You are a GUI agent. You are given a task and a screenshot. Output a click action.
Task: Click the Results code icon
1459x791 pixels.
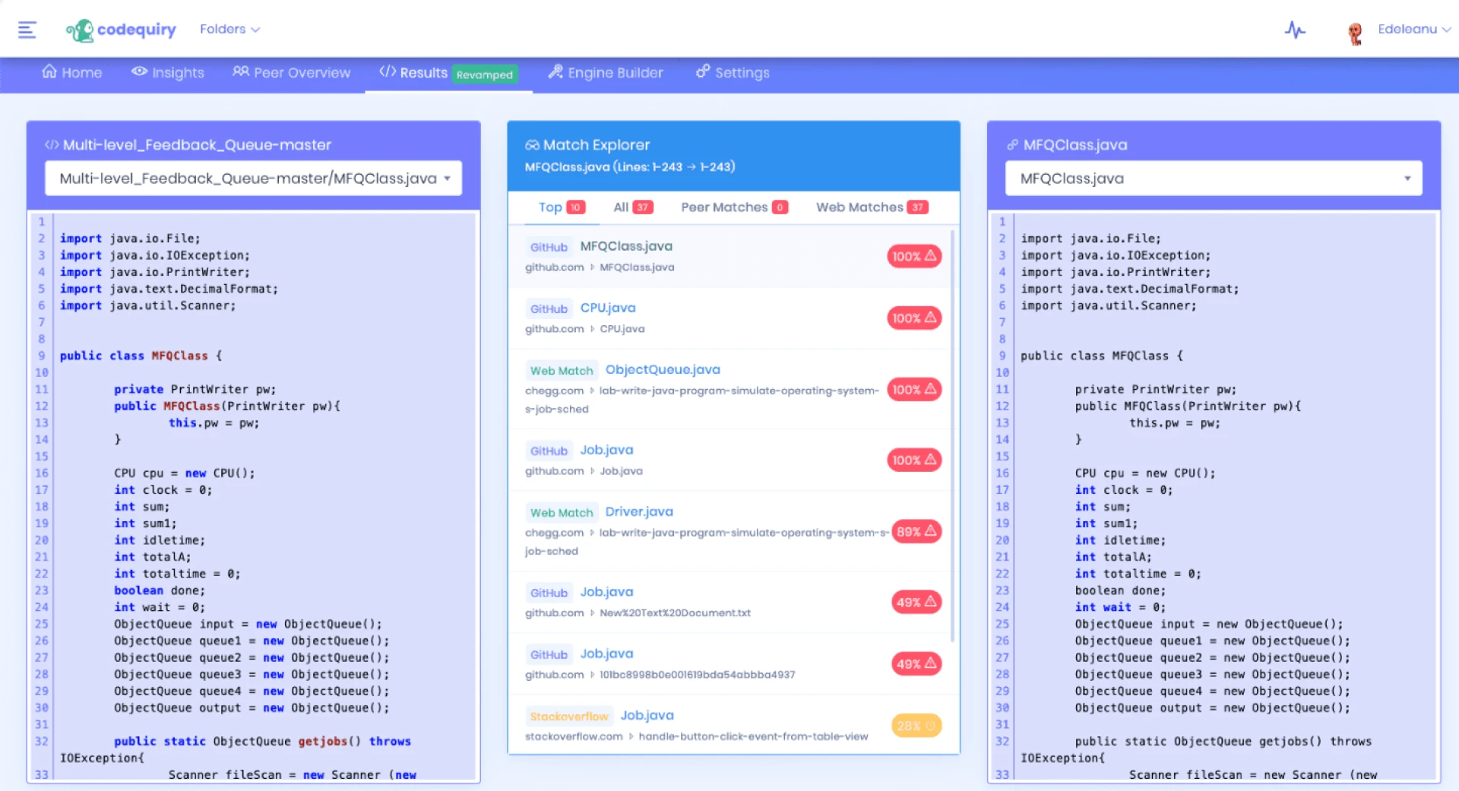click(388, 72)
